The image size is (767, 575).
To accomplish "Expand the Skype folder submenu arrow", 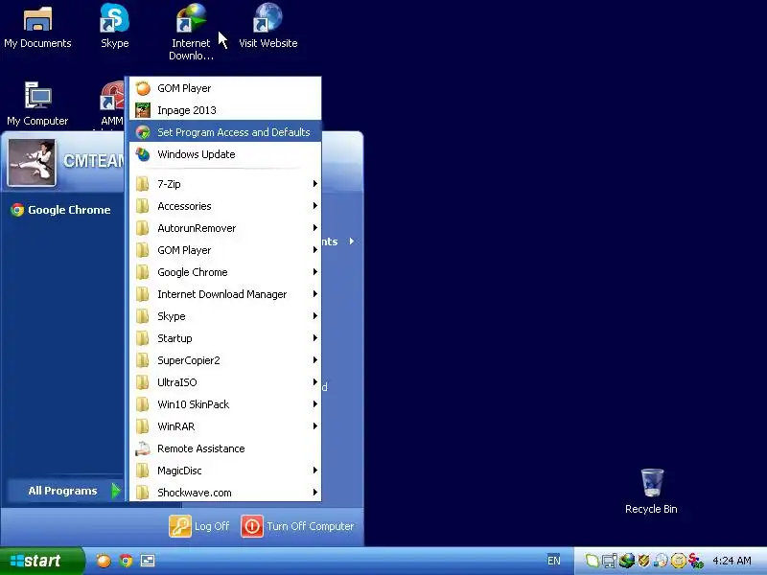I will tap(315, 316).
